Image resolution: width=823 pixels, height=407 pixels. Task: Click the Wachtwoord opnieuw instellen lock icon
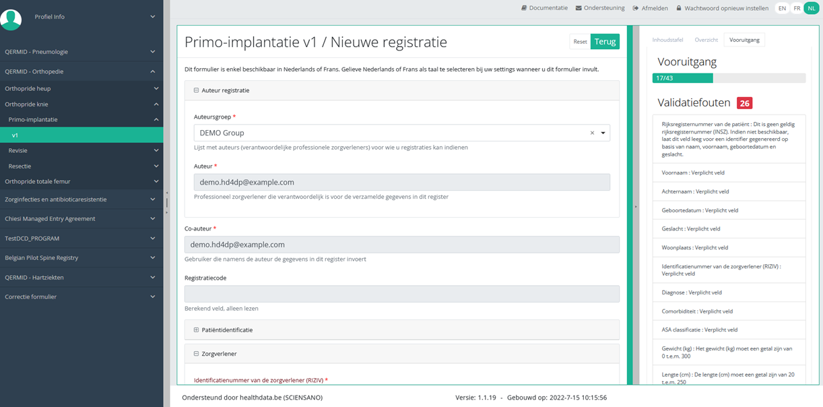(x=679, y=8)
